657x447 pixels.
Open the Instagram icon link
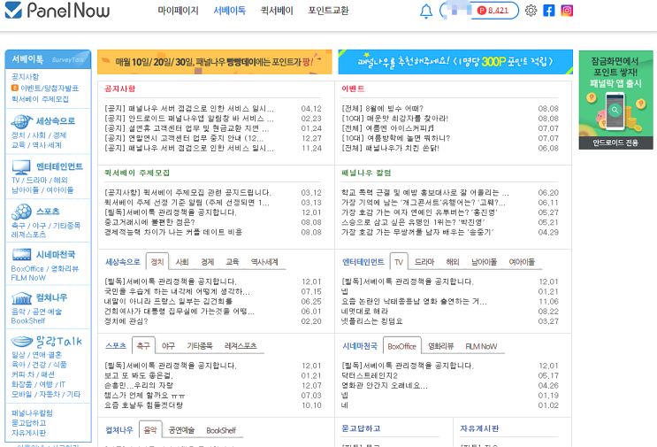click(x=567, y=11)
